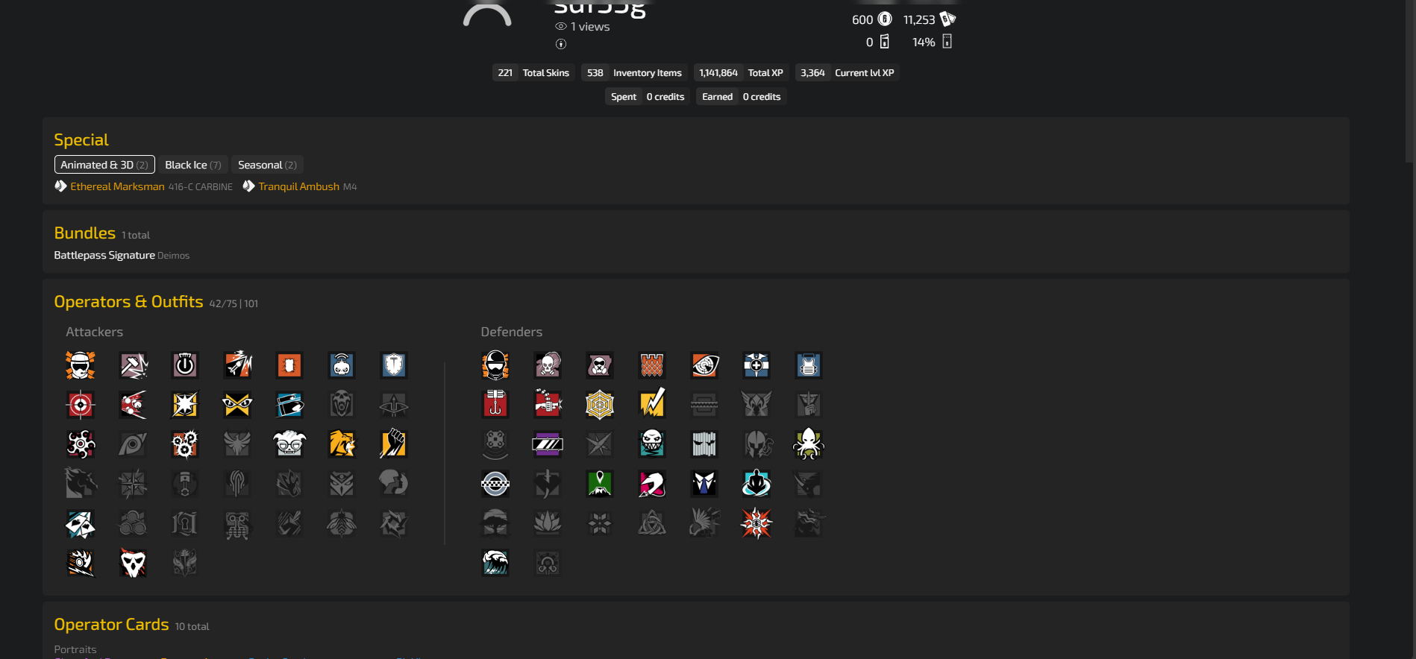Select the Mute operator icon

pos(600,365)
